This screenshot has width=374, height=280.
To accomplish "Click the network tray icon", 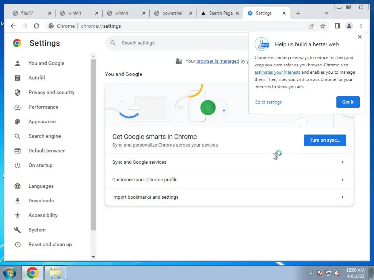I will pyautogui.click(x=328, y=273).
